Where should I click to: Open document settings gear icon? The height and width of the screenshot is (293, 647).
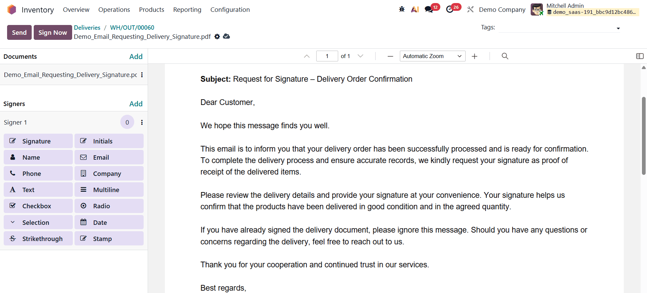(217, 36)
